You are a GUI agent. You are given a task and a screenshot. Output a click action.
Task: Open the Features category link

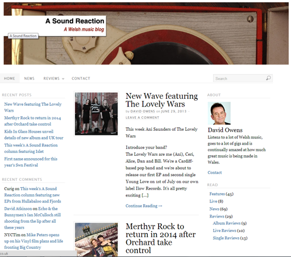coord(217,194)
